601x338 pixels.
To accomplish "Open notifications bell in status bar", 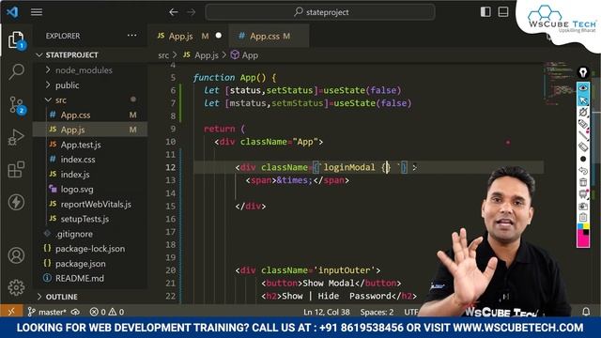I will pos(586,312).
